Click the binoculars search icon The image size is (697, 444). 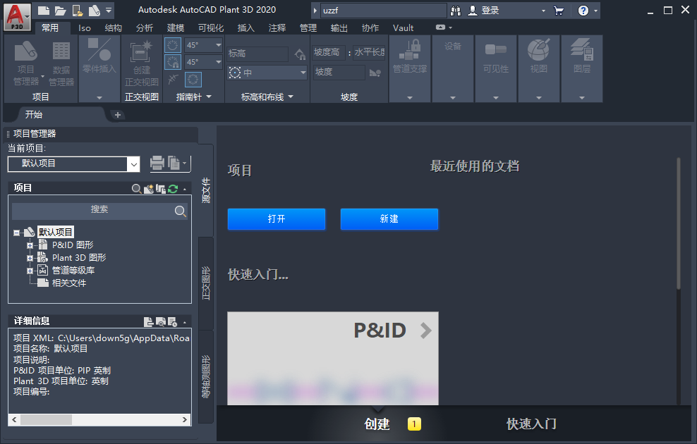click(456, 11)
